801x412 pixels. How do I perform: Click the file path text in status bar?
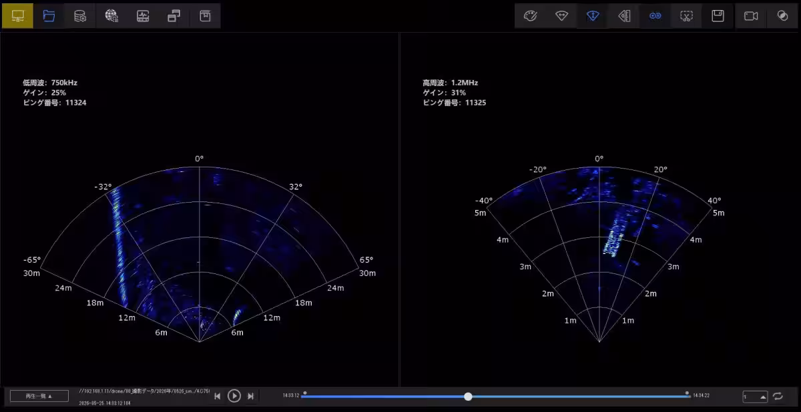tap(145, 391)
